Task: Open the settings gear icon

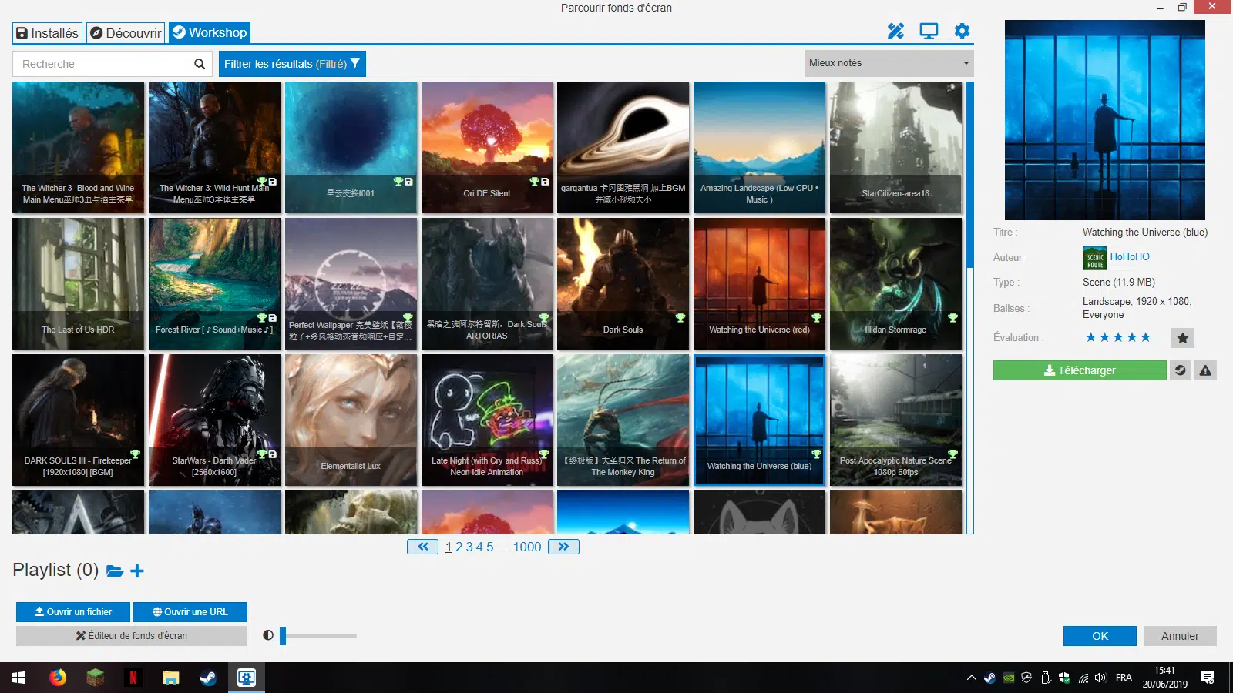Action: (962, 32)
